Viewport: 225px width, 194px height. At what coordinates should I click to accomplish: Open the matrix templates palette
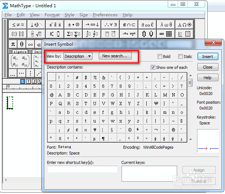pos(166,34)
